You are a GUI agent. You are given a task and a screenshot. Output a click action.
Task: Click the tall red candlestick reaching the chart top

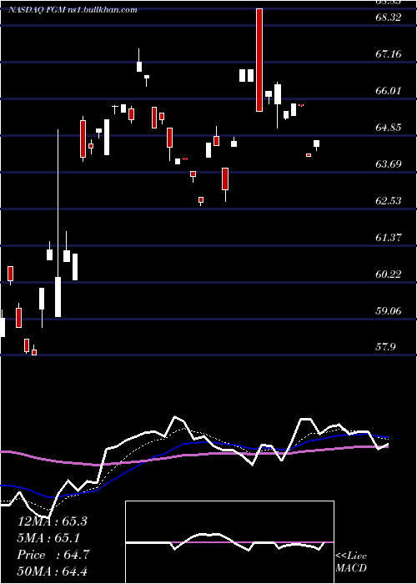259,59
